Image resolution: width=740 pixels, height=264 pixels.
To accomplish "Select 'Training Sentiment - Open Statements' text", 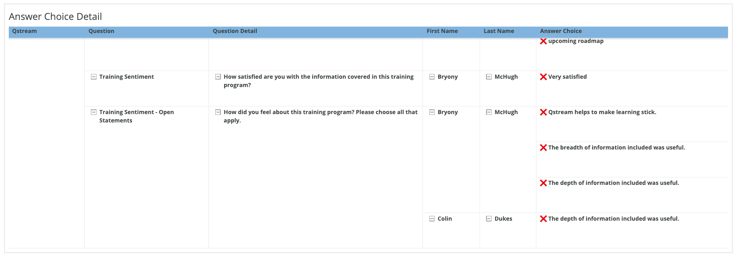I will point(136,116).
